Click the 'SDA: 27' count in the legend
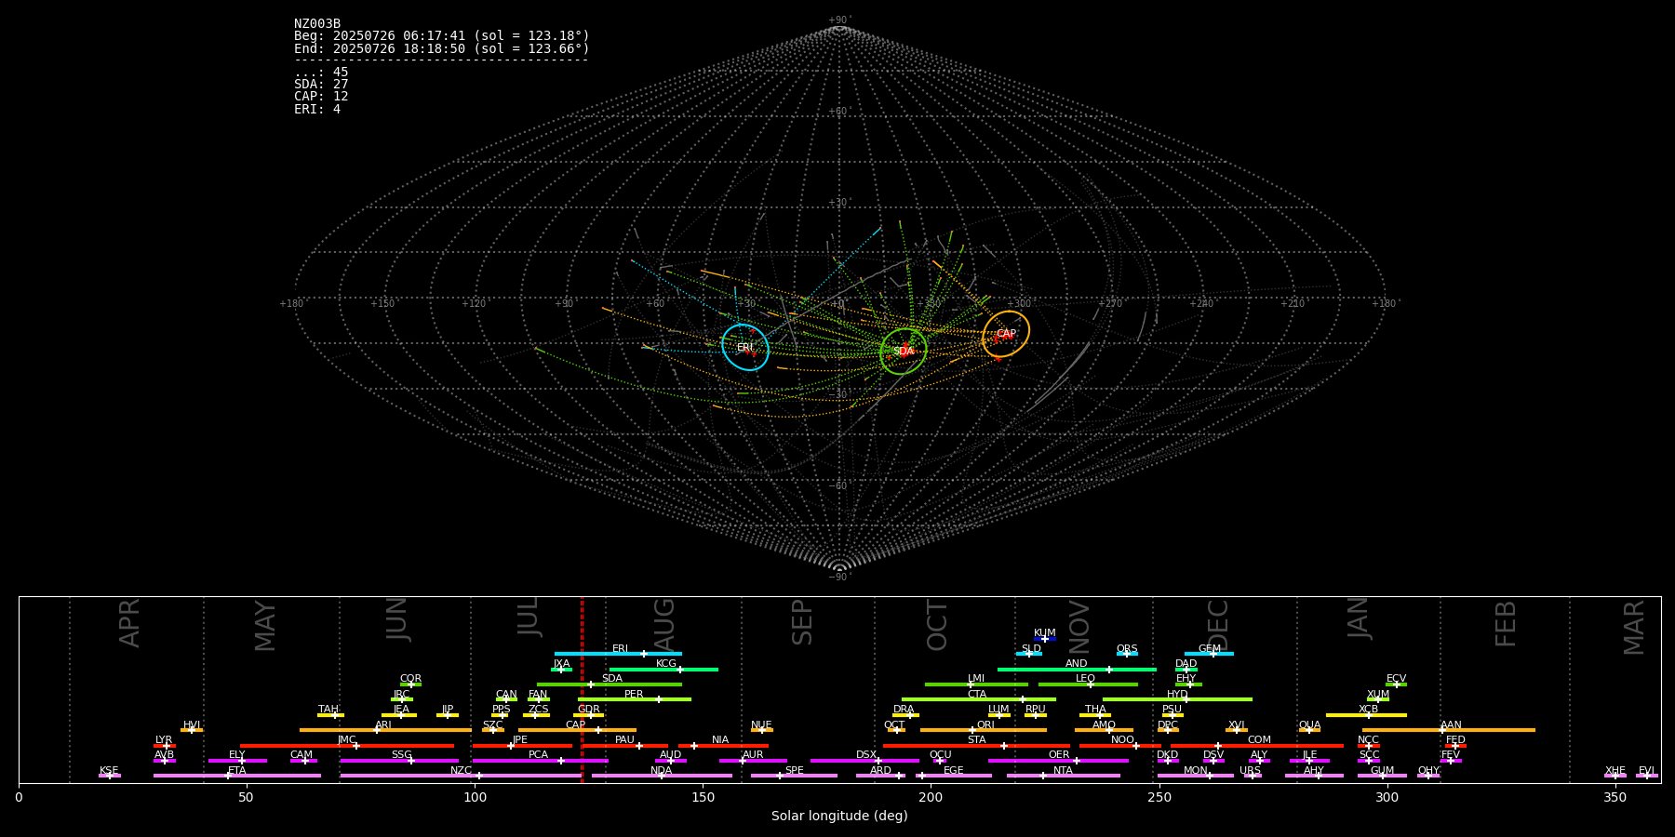 point(321,85)
